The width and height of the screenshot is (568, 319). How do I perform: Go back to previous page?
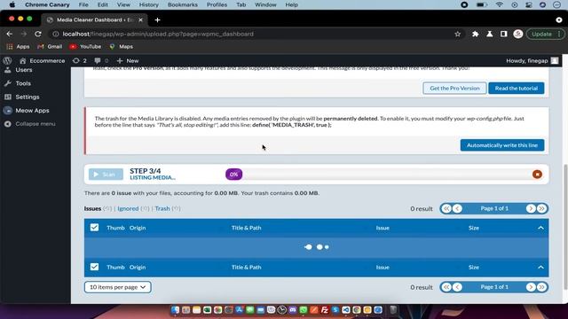pyautogui.click(x=10, y=34)
